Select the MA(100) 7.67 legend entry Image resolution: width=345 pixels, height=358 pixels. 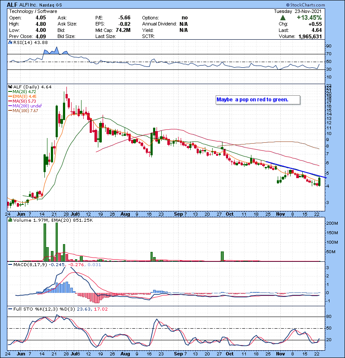(x=23, y=111)
